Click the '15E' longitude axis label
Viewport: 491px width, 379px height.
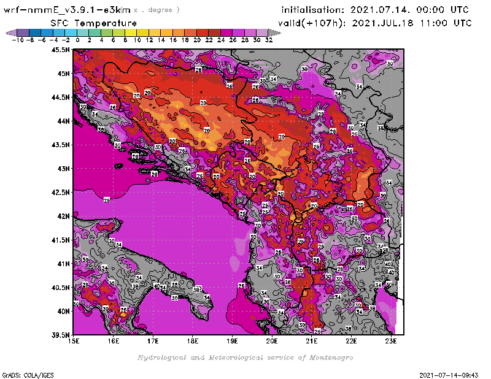point(74,341)
